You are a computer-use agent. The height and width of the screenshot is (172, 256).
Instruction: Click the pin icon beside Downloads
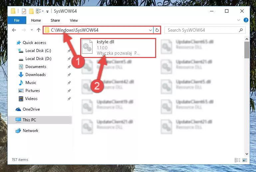(x=69, y=75)
